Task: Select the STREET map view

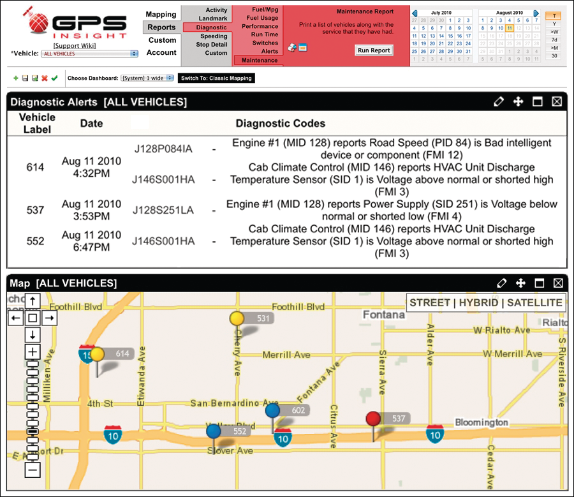Action: (x=430, y=303)
